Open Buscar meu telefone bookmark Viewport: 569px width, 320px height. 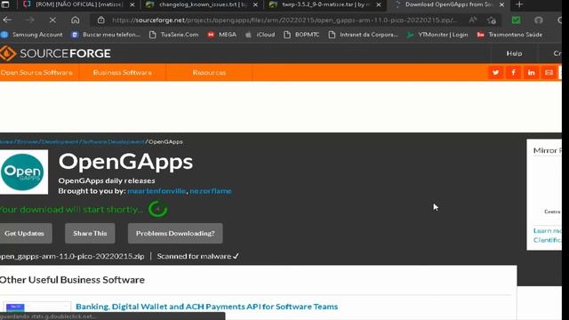(x=106, y=35)
